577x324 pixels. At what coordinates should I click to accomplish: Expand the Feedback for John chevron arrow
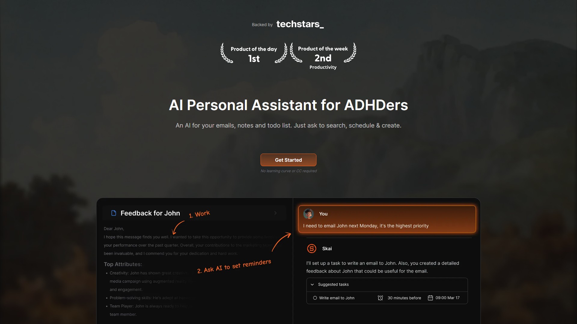click(x=276, y=213)
